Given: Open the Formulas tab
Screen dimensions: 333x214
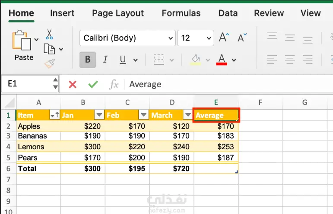Looking at the screenshot, I should pos(181,13).
